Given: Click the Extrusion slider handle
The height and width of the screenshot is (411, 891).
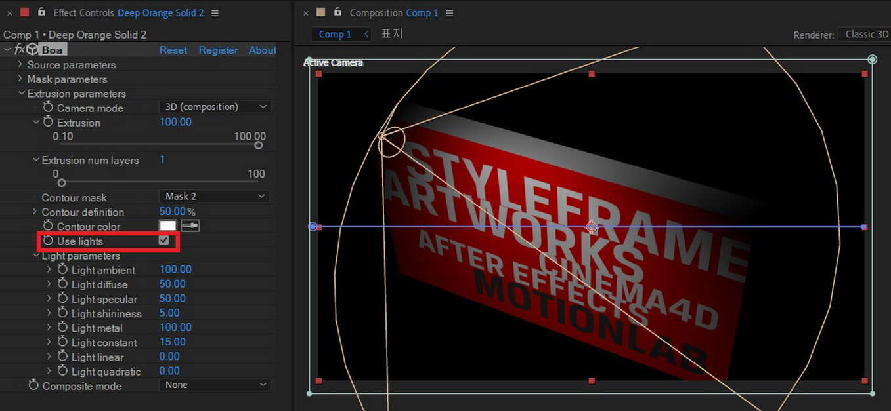Looking at the screenshot, I should click(259, 145).
